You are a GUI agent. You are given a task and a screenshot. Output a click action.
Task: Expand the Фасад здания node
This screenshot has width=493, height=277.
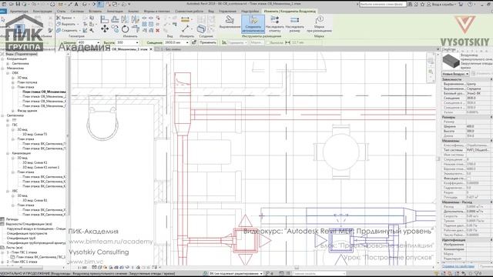pos(13,111)
